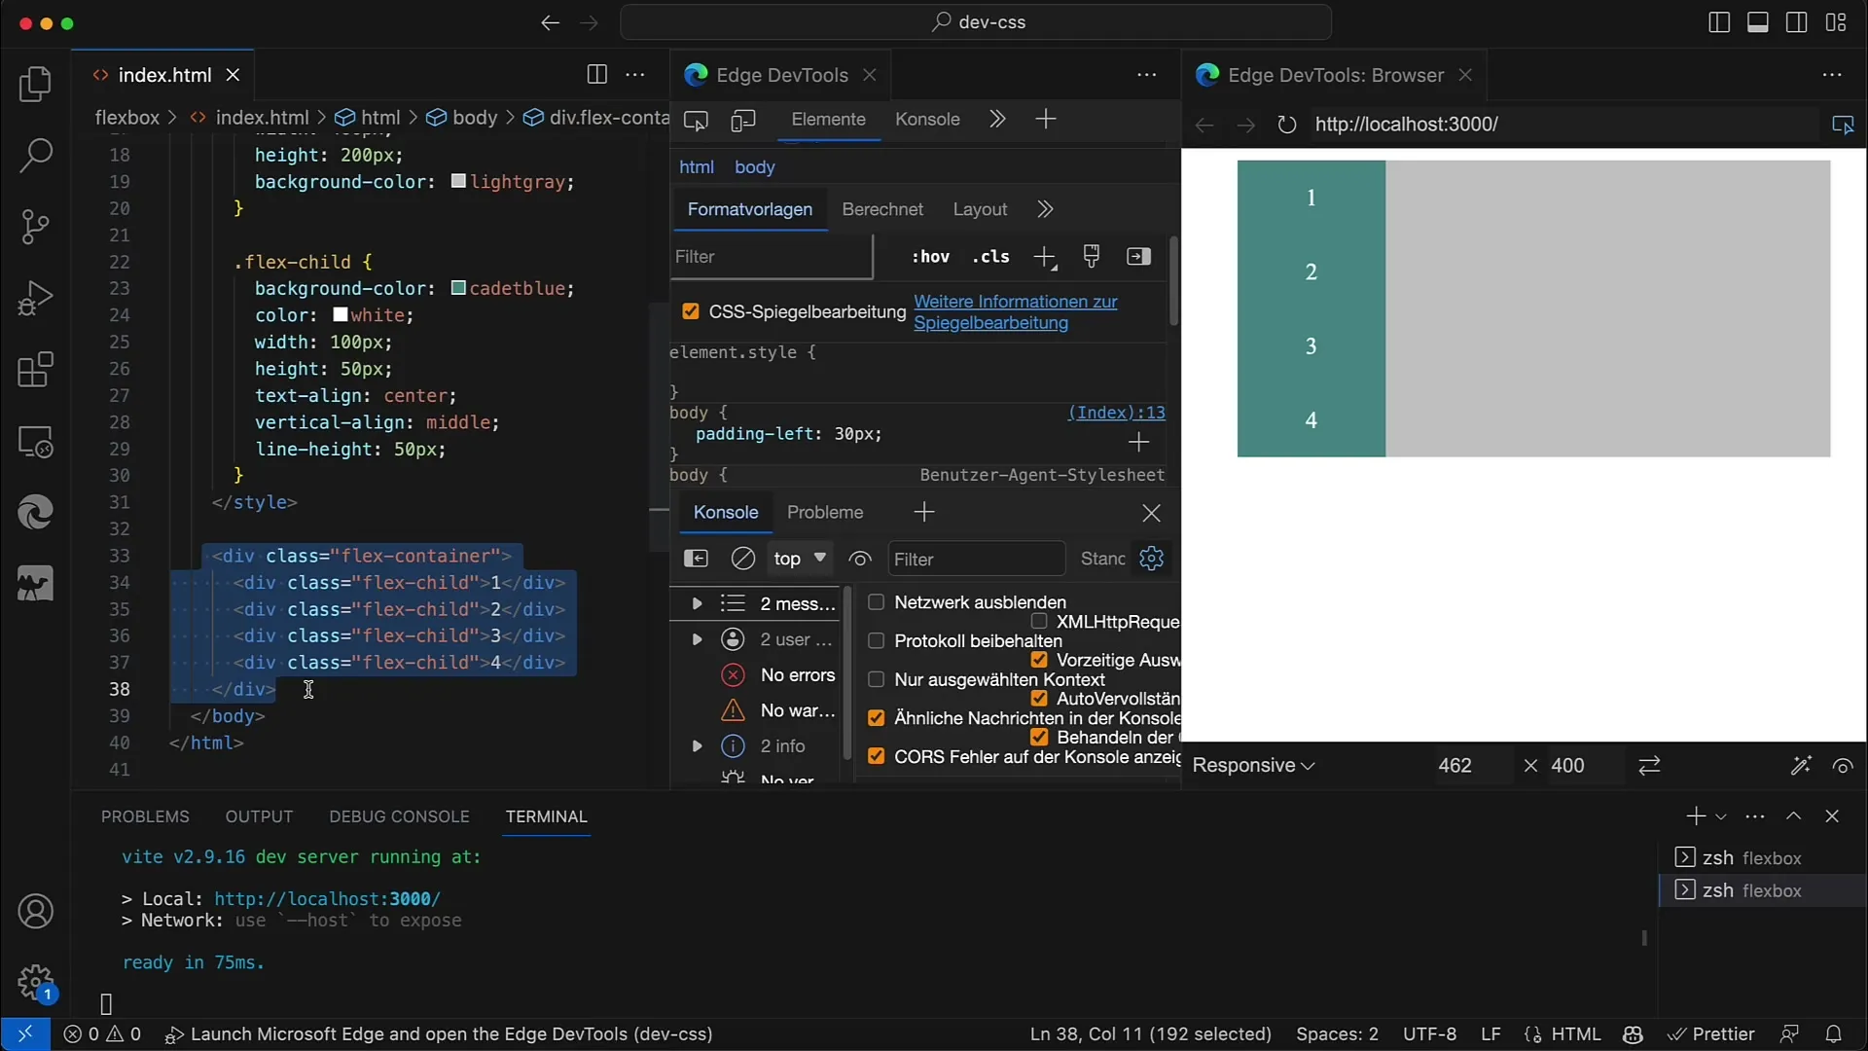Toggle console sidebar panel
The image size is (1868, 1051).
click(x=696, y=559)
